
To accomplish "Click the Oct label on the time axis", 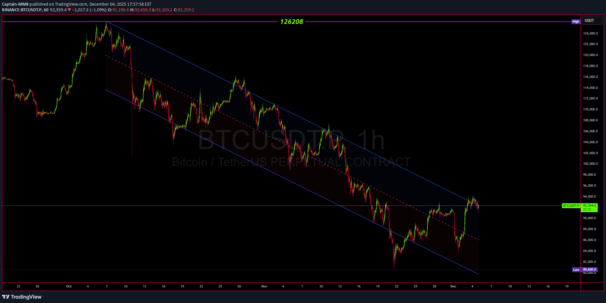I will pos(69,286).
